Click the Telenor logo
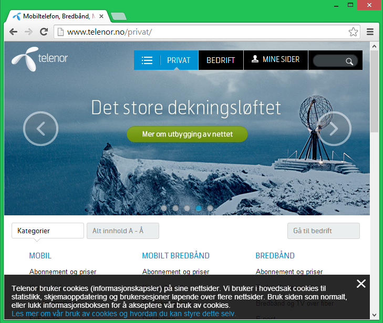This screenshot has width=383, height=323. (39, 59)
